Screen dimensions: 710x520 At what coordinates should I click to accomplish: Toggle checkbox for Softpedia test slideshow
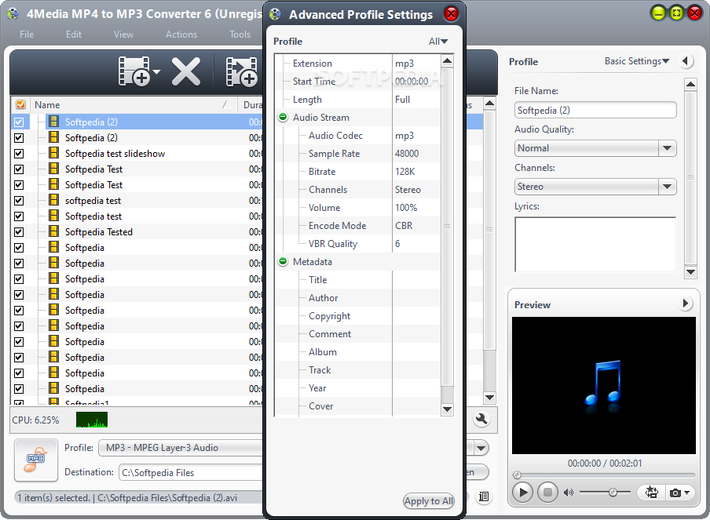pos(19,153)
